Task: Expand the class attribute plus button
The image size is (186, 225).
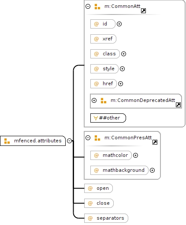Action: (123, 54)
